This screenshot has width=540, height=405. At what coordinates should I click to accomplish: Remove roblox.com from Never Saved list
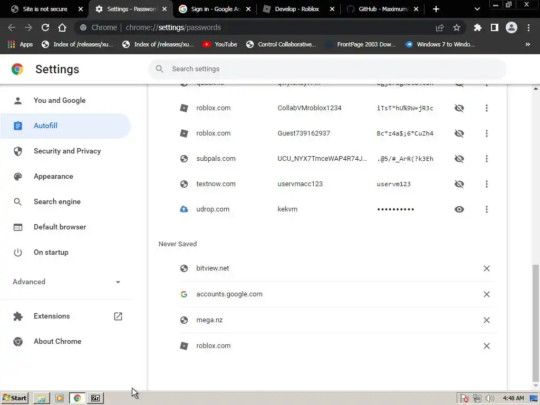tap(487, 346)
